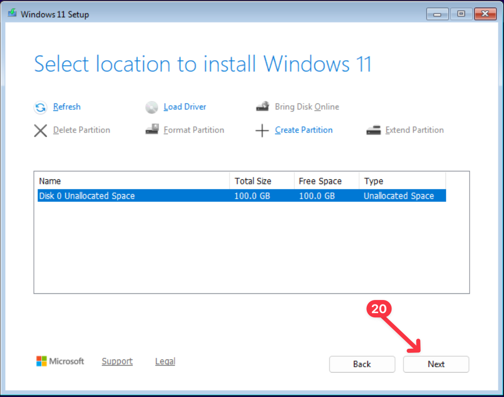
Task: Click the Windows 11 Setup title bar icon
Action: pos(12,14)
